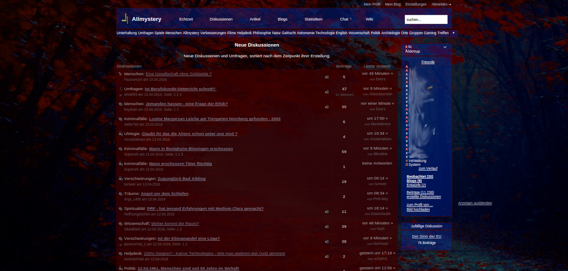This screenshot has height=271, width=568.
Task: Click the Allmystery logo icon
Action: [125, 19]
